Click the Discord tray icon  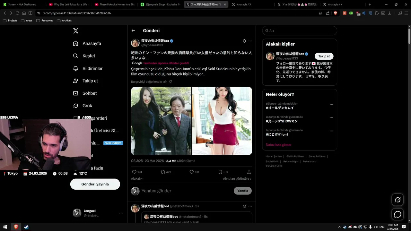coord(350,227)
